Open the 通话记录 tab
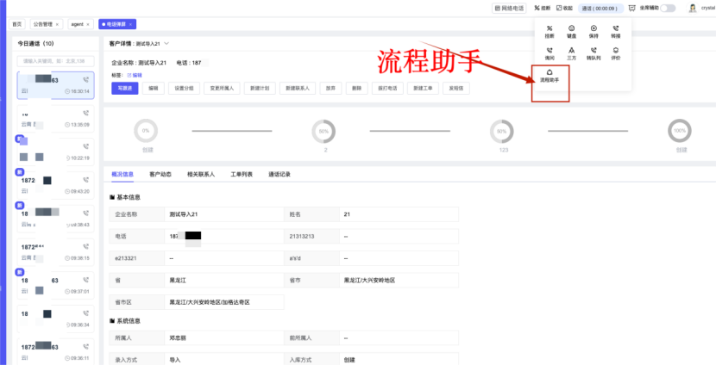Image resolution: width=716 pixels, height=365 pixels. (279, 174)
